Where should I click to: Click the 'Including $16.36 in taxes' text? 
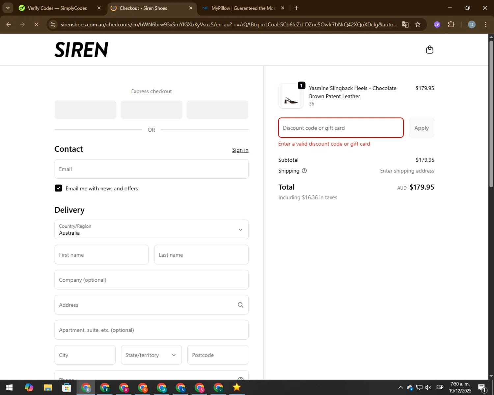click(308, 197)
